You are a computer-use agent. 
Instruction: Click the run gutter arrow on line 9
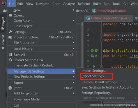pos(94,66)
